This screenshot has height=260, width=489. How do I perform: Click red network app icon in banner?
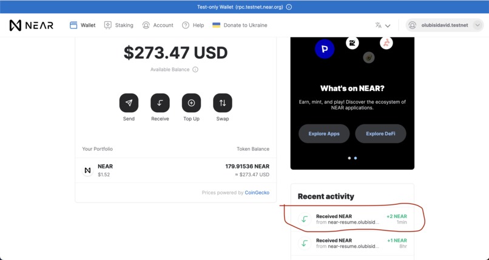click(x=386, y=43)
